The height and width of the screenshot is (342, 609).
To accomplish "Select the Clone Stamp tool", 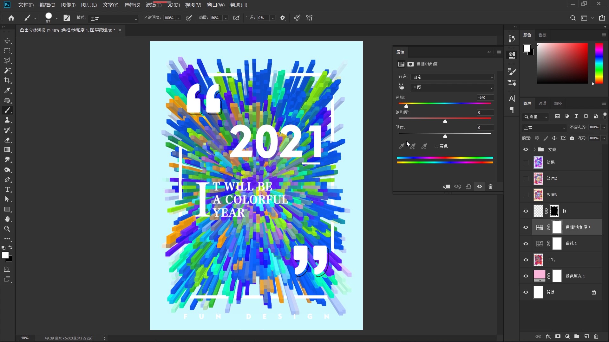I will (x=7, y=120).
